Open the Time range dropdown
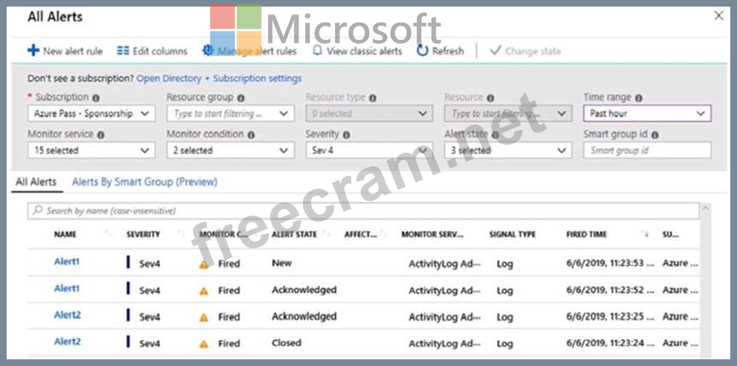The height and width of the screenshot is (366, 737). (647, 113)
